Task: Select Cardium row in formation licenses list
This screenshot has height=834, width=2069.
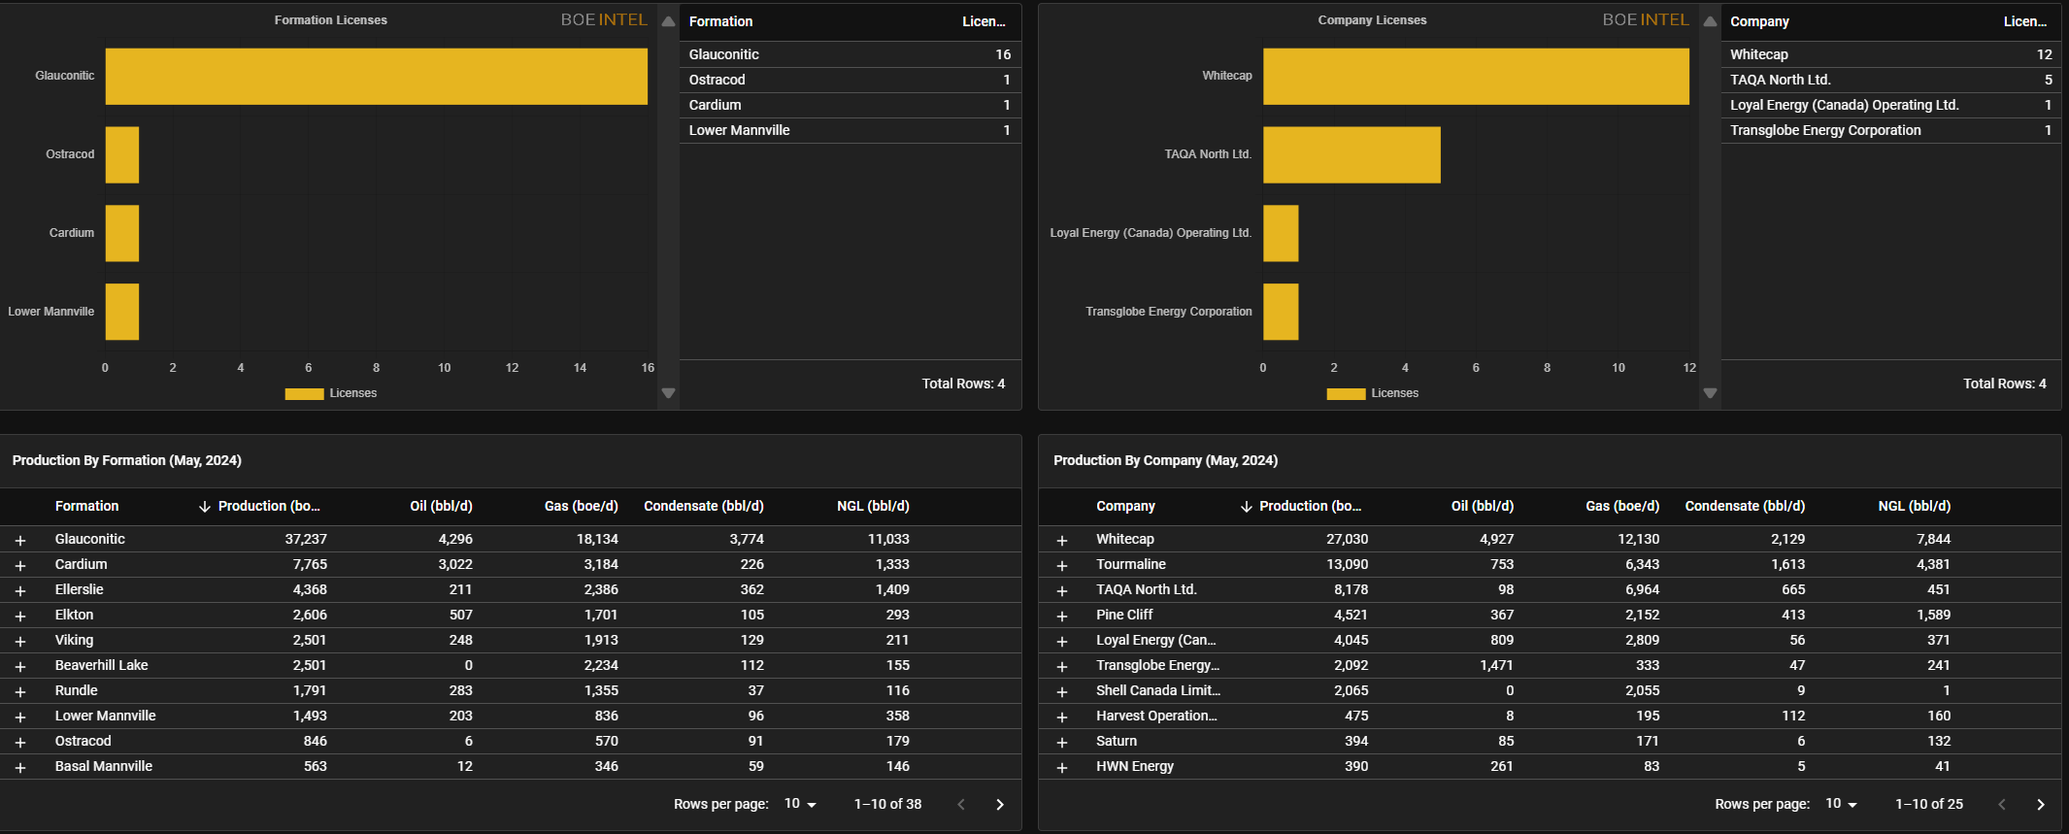Action: click(x=851, y=105)
